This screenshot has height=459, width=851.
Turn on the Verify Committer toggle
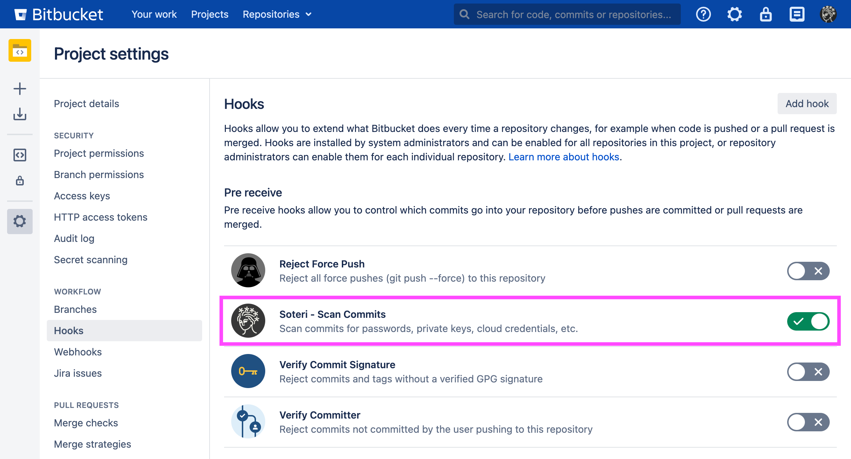[x=808, y=422]
